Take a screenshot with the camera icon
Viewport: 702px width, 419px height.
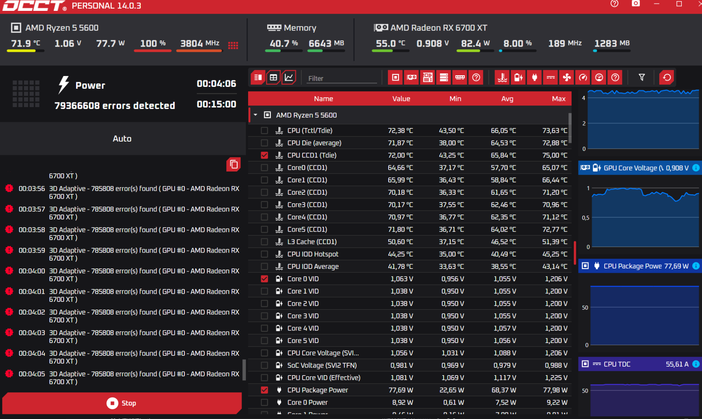click(x=636, y=4)
